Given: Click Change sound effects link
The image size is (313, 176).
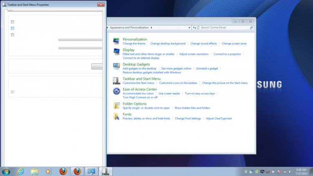Looking at the screenshot, I should coord(203,43).
